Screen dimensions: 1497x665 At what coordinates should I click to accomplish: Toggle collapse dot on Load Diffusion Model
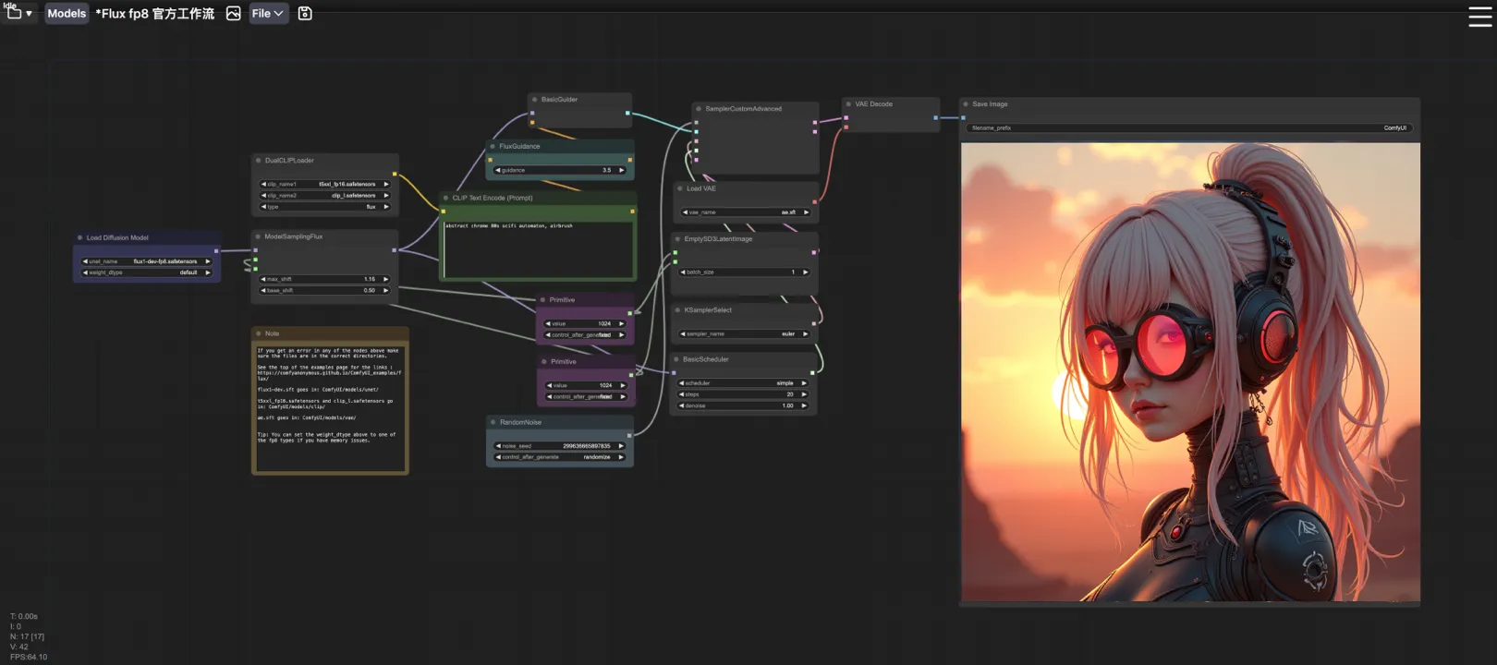pyautogui.click(x=80, y=237)
